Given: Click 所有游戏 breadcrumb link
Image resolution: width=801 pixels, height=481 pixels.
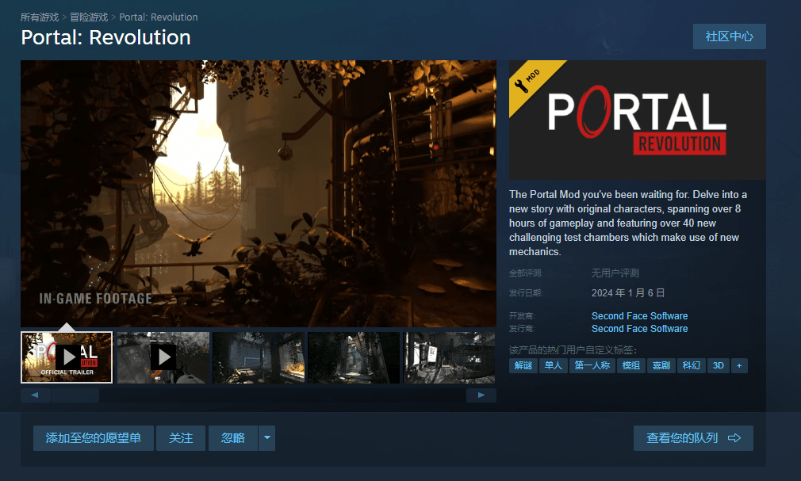Looking at the screenshot, I should (40, 17).
